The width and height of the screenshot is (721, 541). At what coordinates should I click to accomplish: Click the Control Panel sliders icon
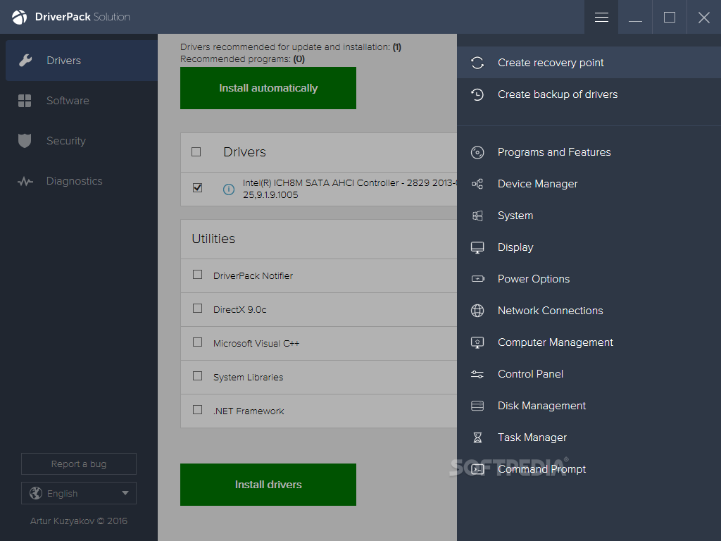pyautogui.click(x=477, y=375)
